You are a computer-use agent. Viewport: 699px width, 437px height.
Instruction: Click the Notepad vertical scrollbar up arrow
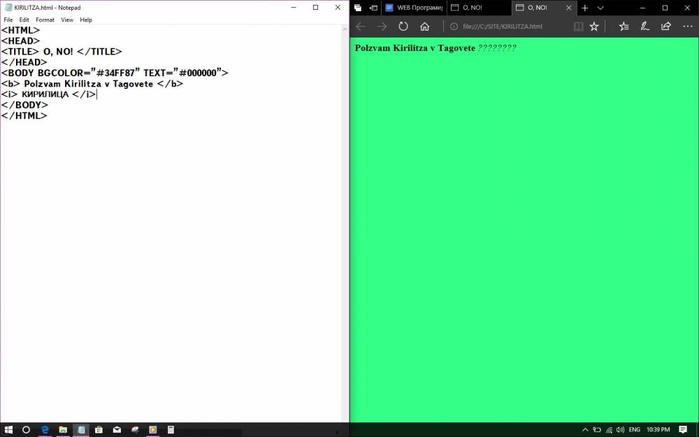[345, 29]
